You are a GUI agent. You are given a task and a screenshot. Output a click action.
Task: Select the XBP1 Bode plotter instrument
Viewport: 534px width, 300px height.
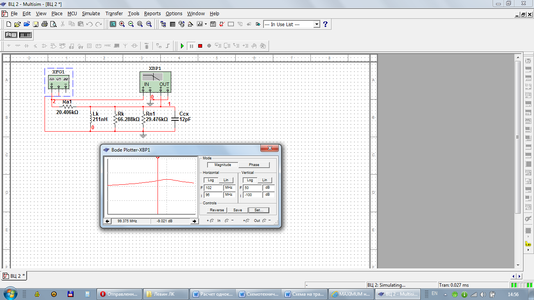[156, 82]
